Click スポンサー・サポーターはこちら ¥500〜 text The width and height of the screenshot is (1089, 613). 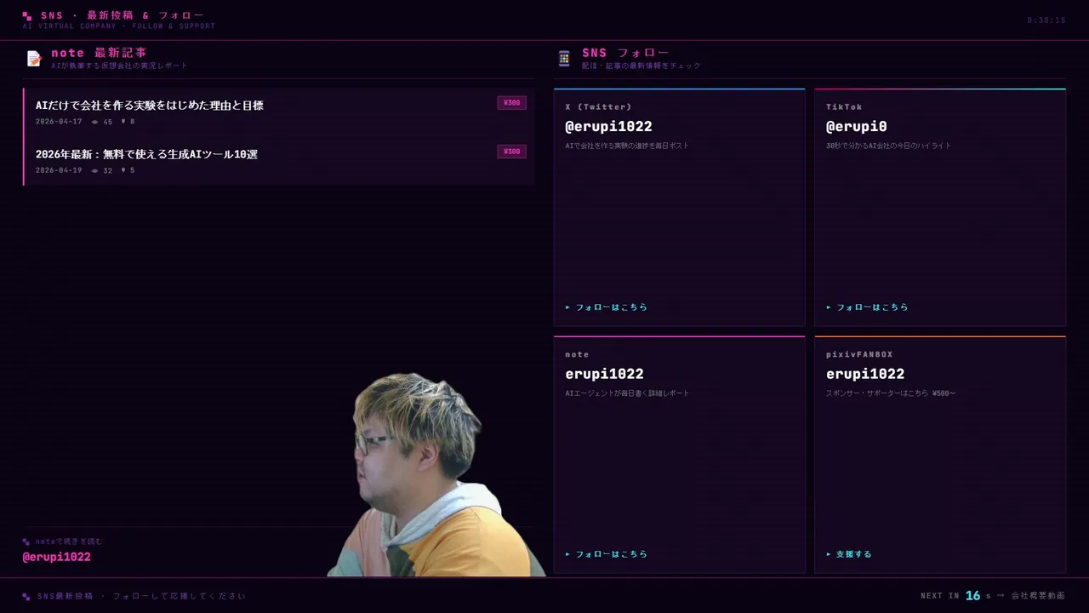[891, 393]
